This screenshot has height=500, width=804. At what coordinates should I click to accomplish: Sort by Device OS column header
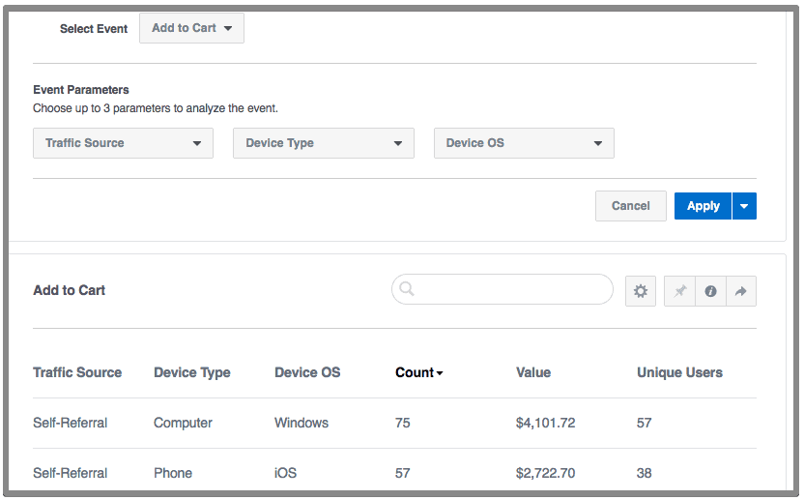pyautogui.click(x=307, y=372)
